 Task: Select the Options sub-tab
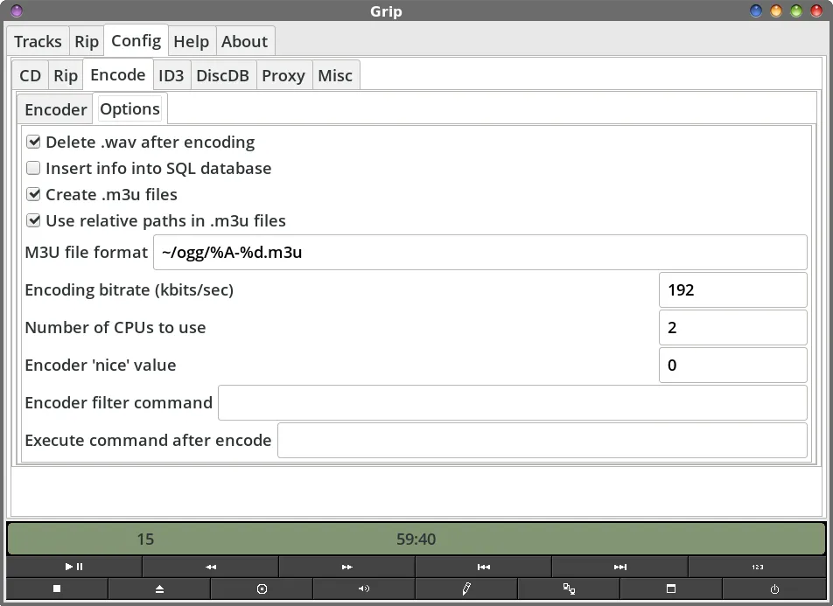pos(130,109)
